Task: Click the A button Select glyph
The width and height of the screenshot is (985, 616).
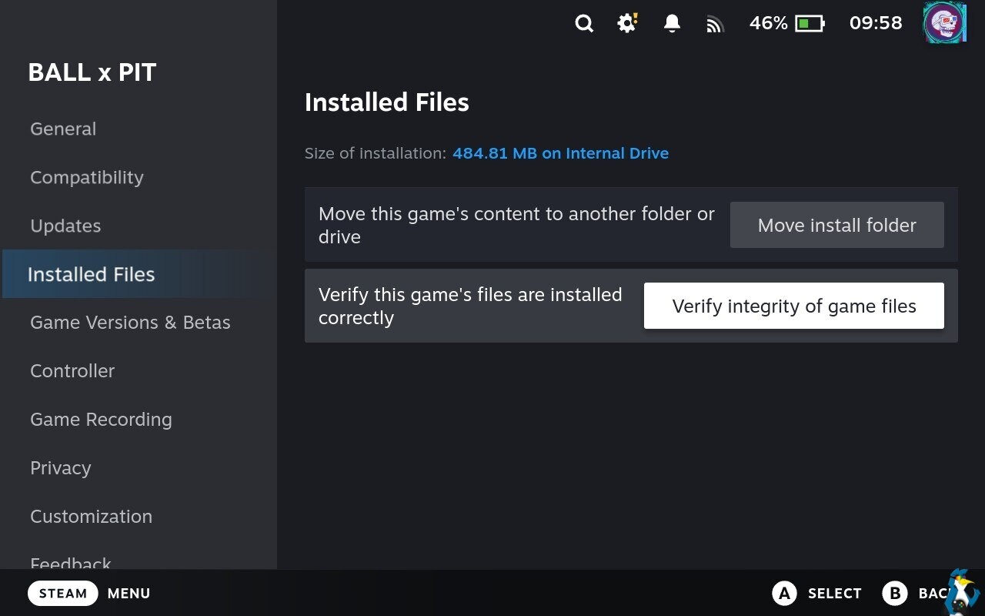Action: (784, 593)
